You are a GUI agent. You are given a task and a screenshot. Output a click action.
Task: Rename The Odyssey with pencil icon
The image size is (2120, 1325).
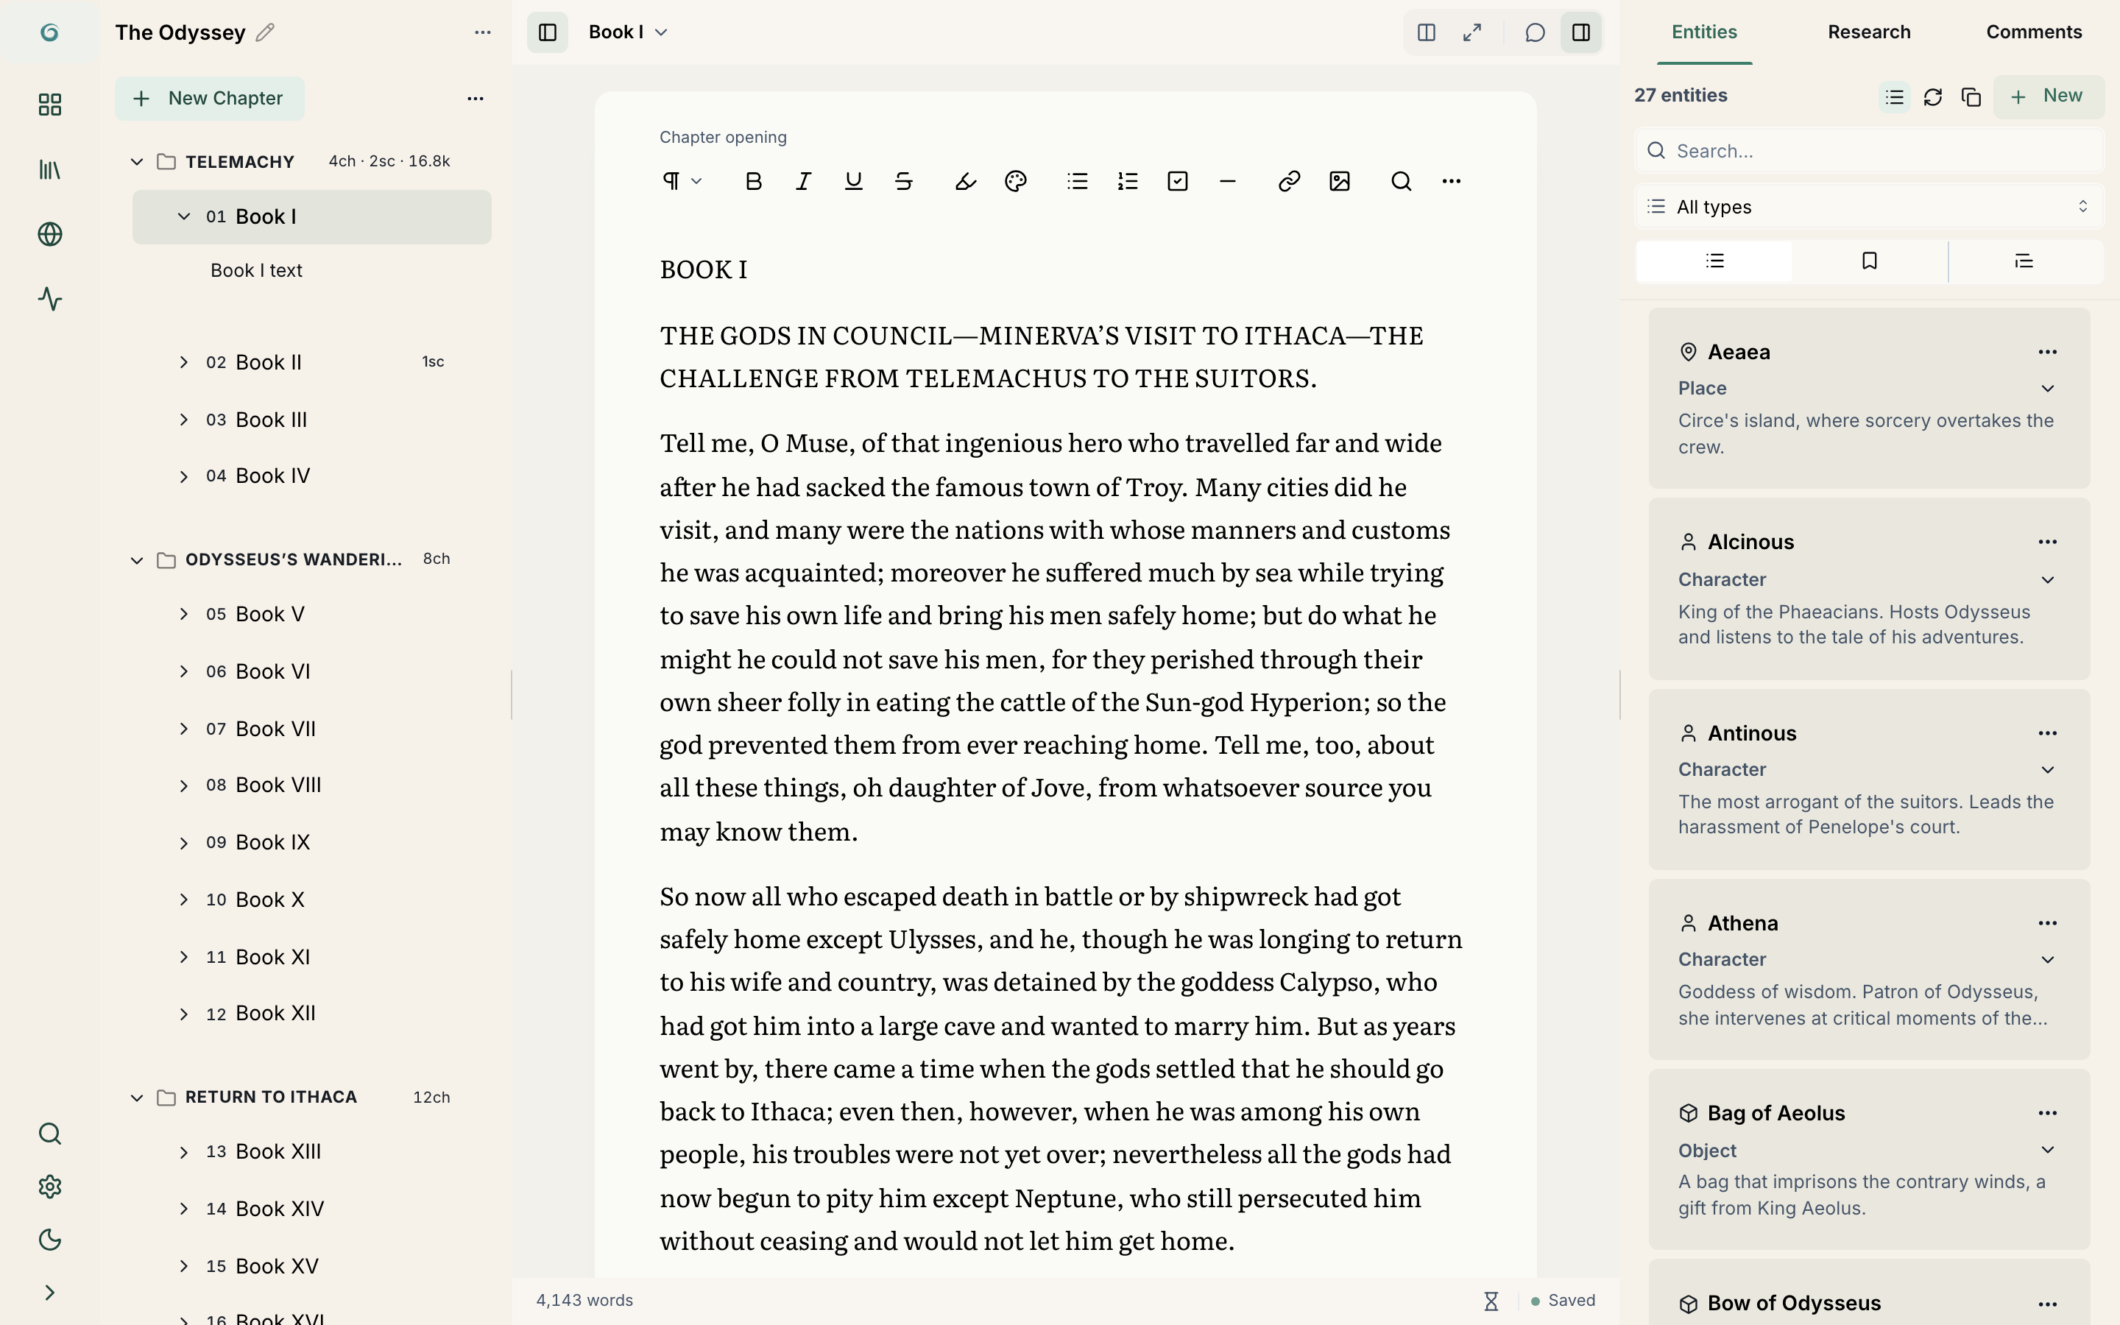(266, 32)
